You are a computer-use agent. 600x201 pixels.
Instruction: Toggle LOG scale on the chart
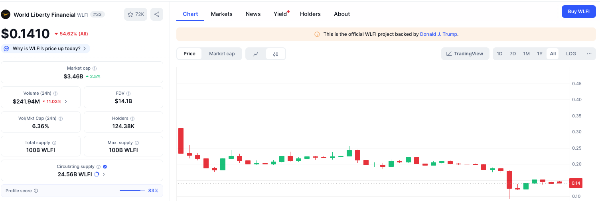tap(571, 54)
